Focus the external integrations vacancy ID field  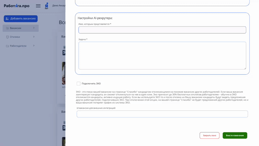(x=162, y=114)
